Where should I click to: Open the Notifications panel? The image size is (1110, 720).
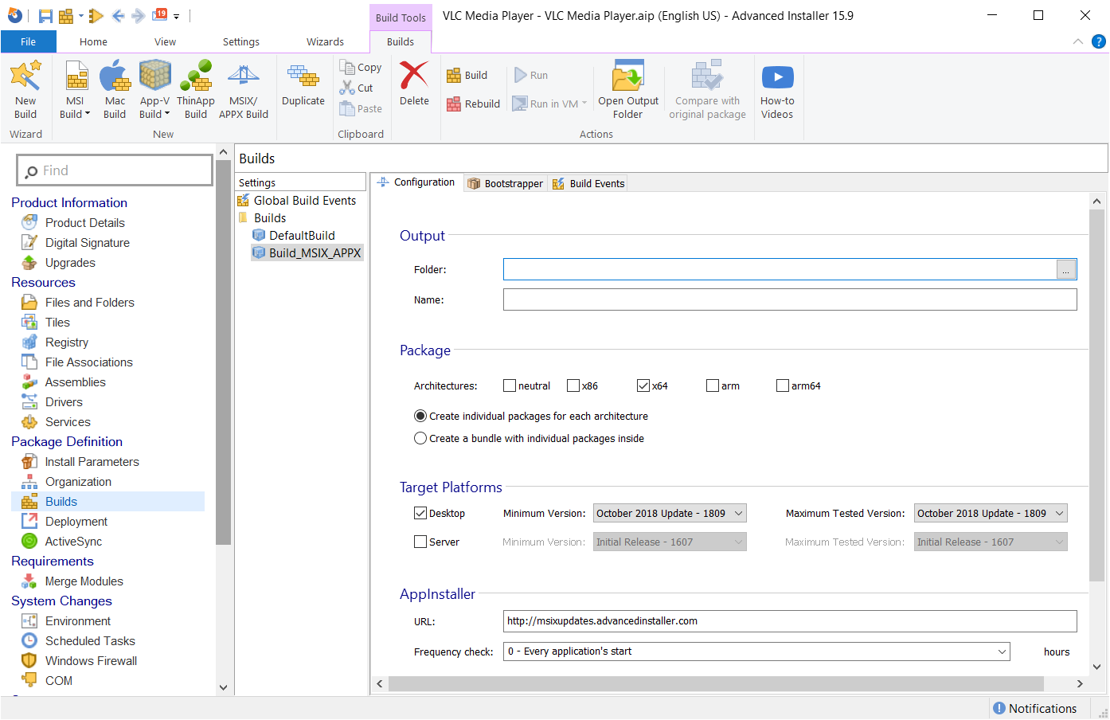tap(1034, 708)
